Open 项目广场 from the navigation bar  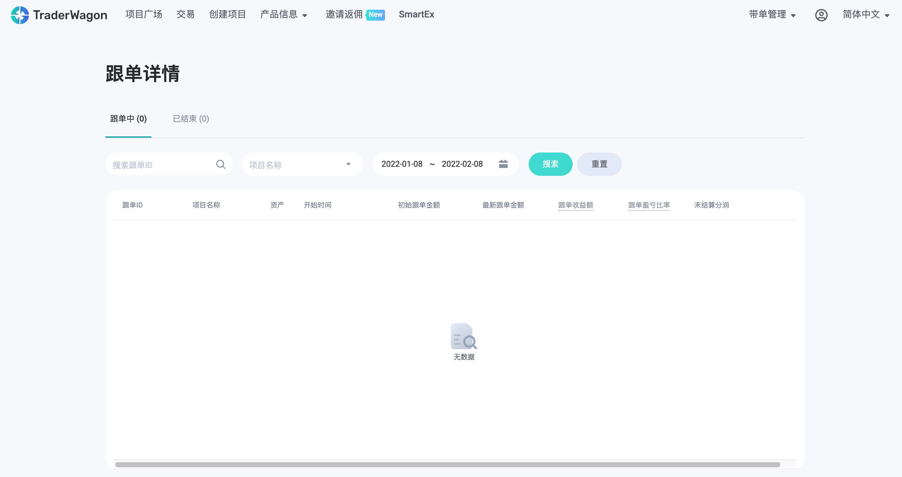point(144,15)
